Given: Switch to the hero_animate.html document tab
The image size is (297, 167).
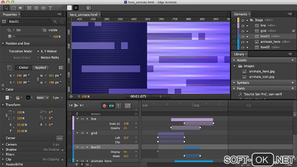Looking at the screenshot, I should (83, 15).
